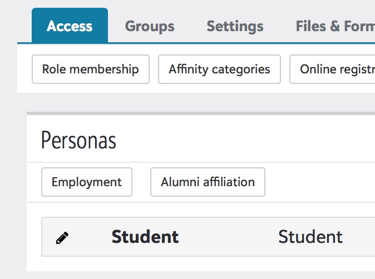Click the bold Student persona name
This screenshot has height=279, width=375.
pos(145,237)
